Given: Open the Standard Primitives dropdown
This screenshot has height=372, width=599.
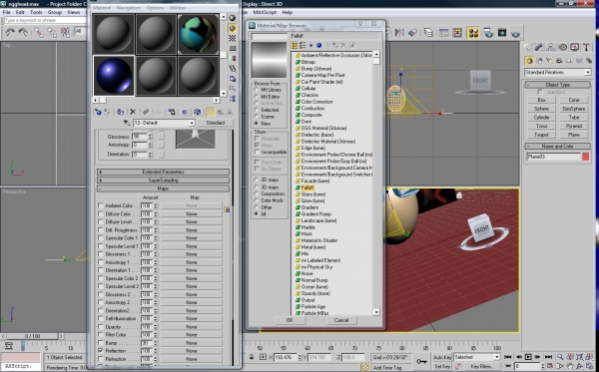Looking at the screenshot, I should [x=558, y=72].
